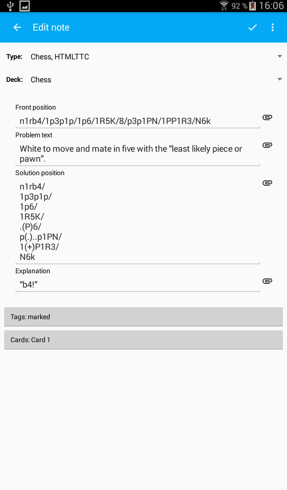Open Cards: Card 1 template editor
This screenshot has width=287, height=490.
[x=143, y=339]
